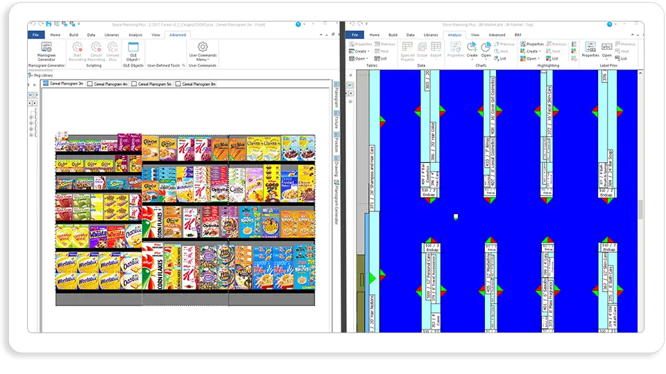Click Charts List button

tap(500, 58)
